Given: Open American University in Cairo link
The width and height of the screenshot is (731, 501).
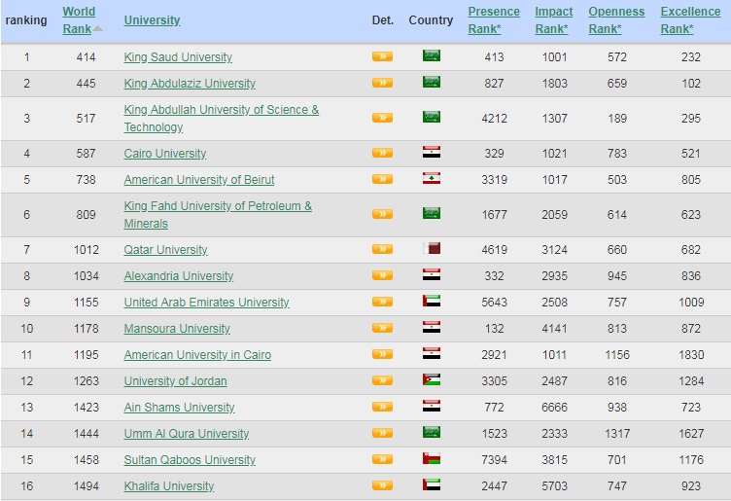Looking at the screenshot, I should pos(197,355).
